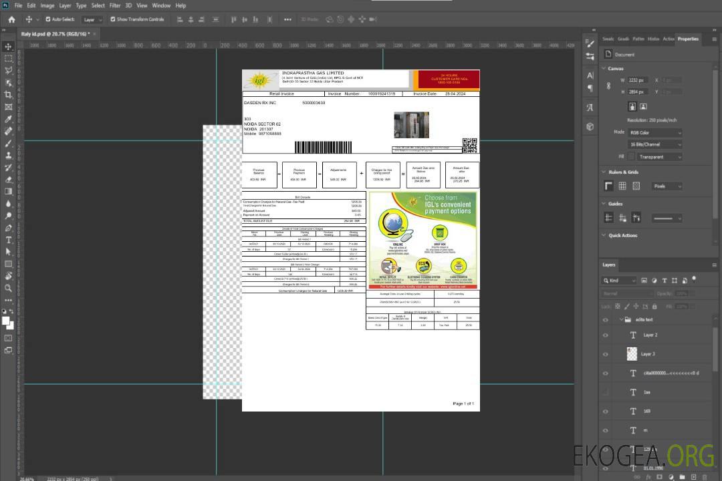Switch to the Actions panel tab
Image resolution: width=722 pixels, height=481 pixels.
669,39
